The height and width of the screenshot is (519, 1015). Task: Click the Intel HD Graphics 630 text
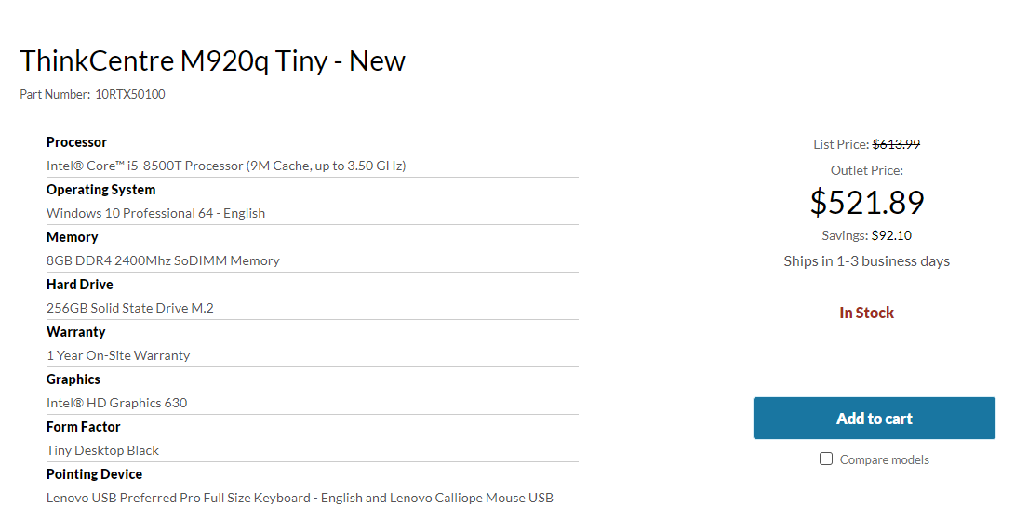coord(116,403)
